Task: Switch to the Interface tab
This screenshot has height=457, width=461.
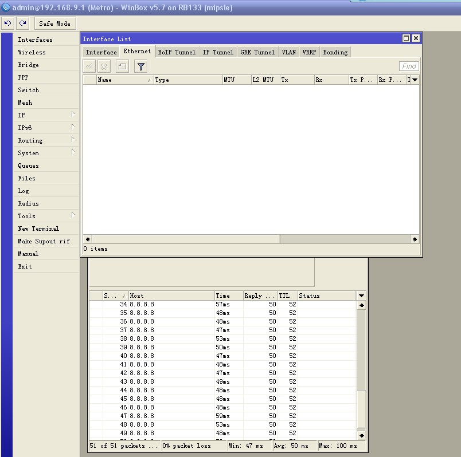Action: click(x=101, y=52)
